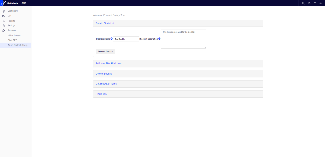The width and height of the screenshot is (325, 163).
Task: Open Settings in the sidebar
Action: coord(12,26)
